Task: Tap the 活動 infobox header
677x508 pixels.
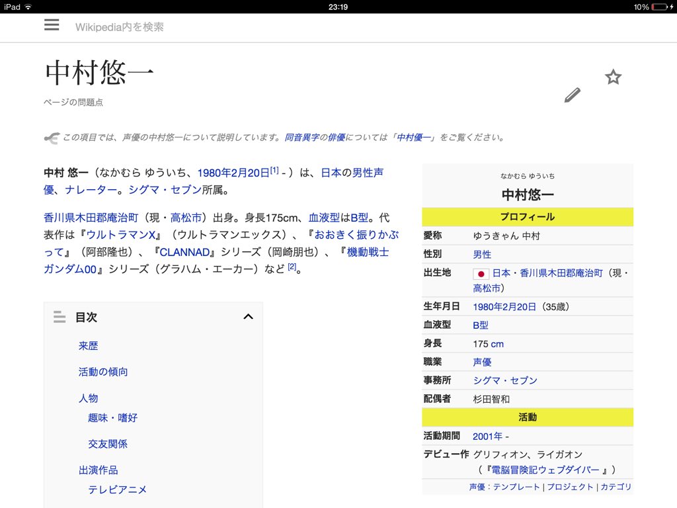Action: coord(528,417)
